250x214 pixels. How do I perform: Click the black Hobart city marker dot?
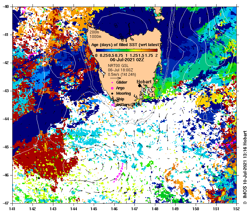coord(140,86)
